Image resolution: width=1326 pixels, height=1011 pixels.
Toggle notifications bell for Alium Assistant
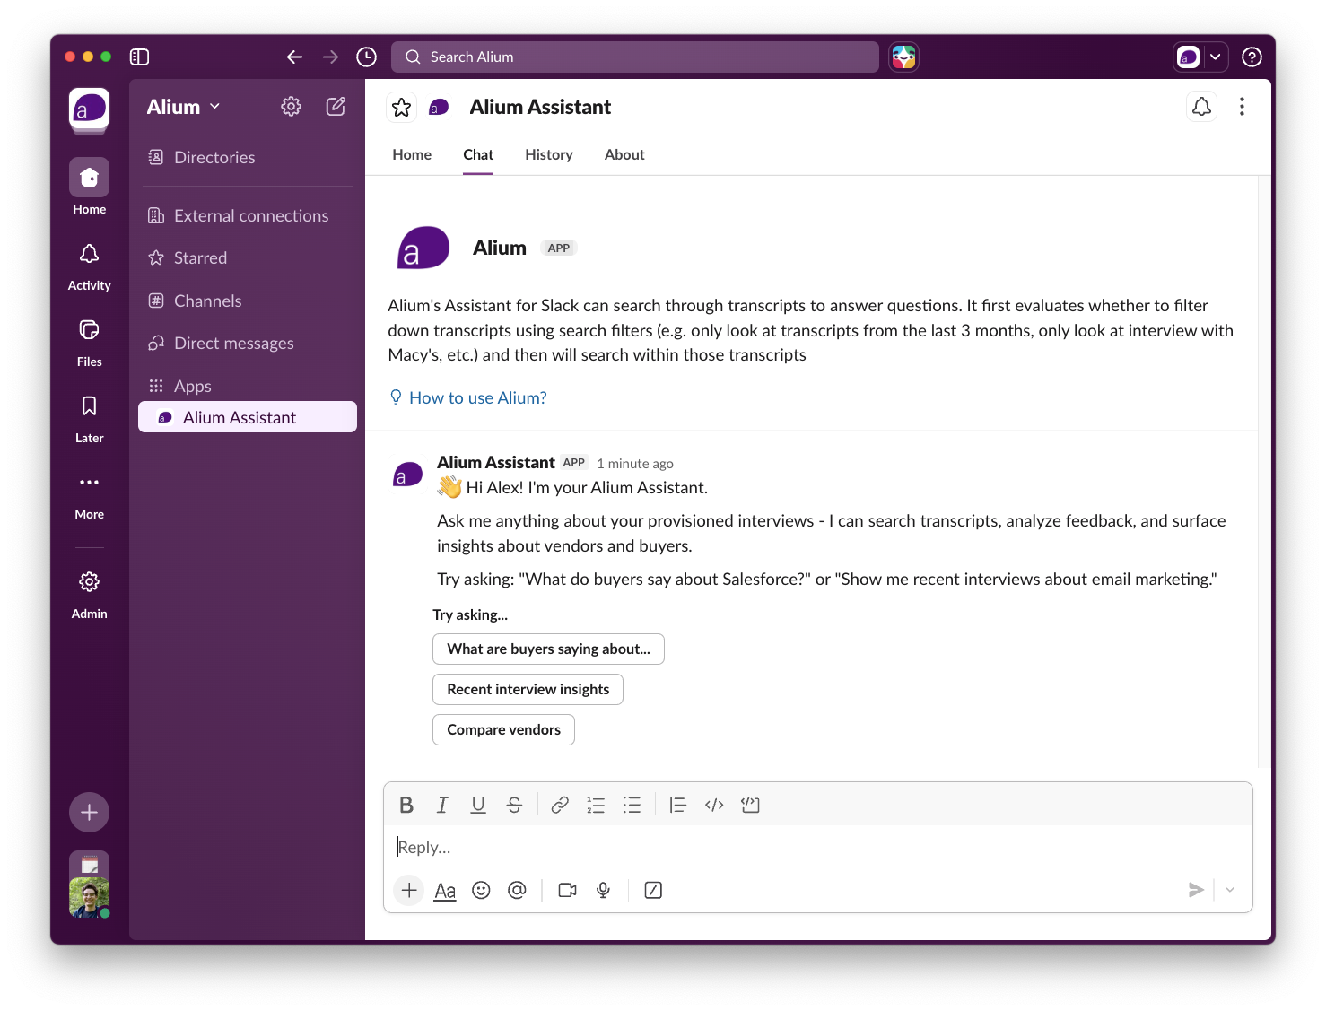pos(1201,107)
